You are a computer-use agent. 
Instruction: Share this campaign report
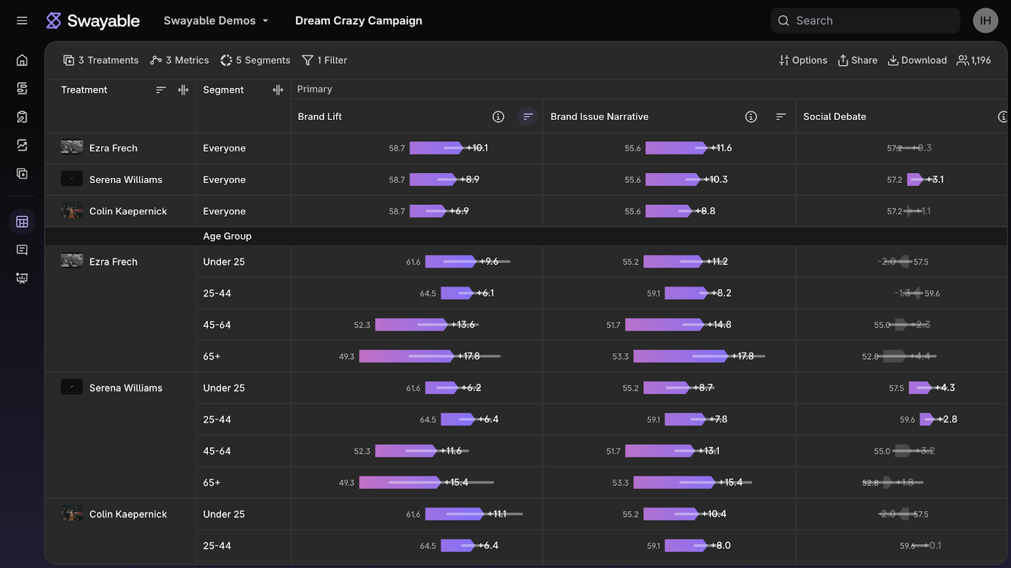(x=857, y=61)
